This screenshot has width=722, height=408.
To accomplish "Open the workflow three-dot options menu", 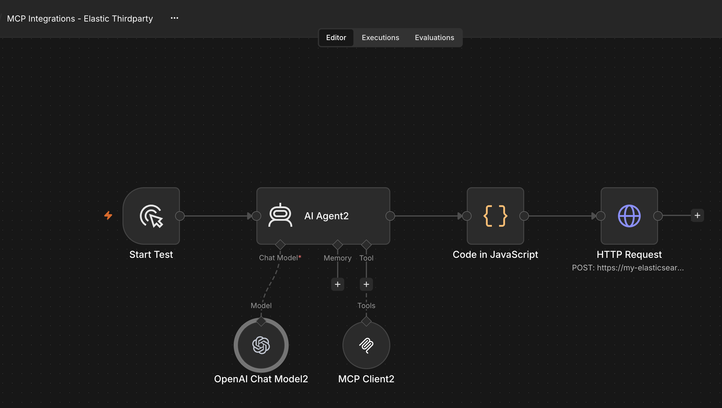I will click(x=175, y=18).
